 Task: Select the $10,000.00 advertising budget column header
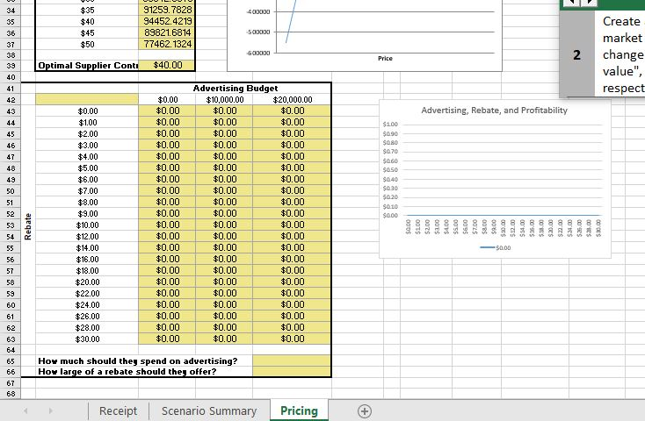point(225,99)
